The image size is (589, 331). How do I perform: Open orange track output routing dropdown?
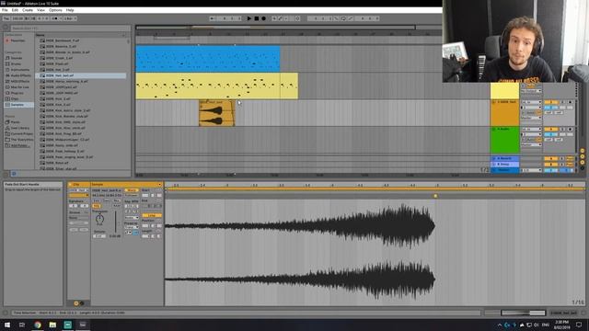[x=531, y=118]
